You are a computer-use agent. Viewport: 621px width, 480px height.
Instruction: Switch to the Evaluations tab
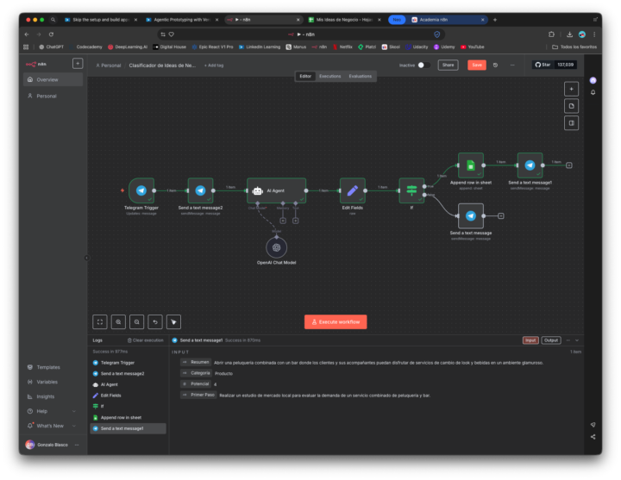[361, 77]
